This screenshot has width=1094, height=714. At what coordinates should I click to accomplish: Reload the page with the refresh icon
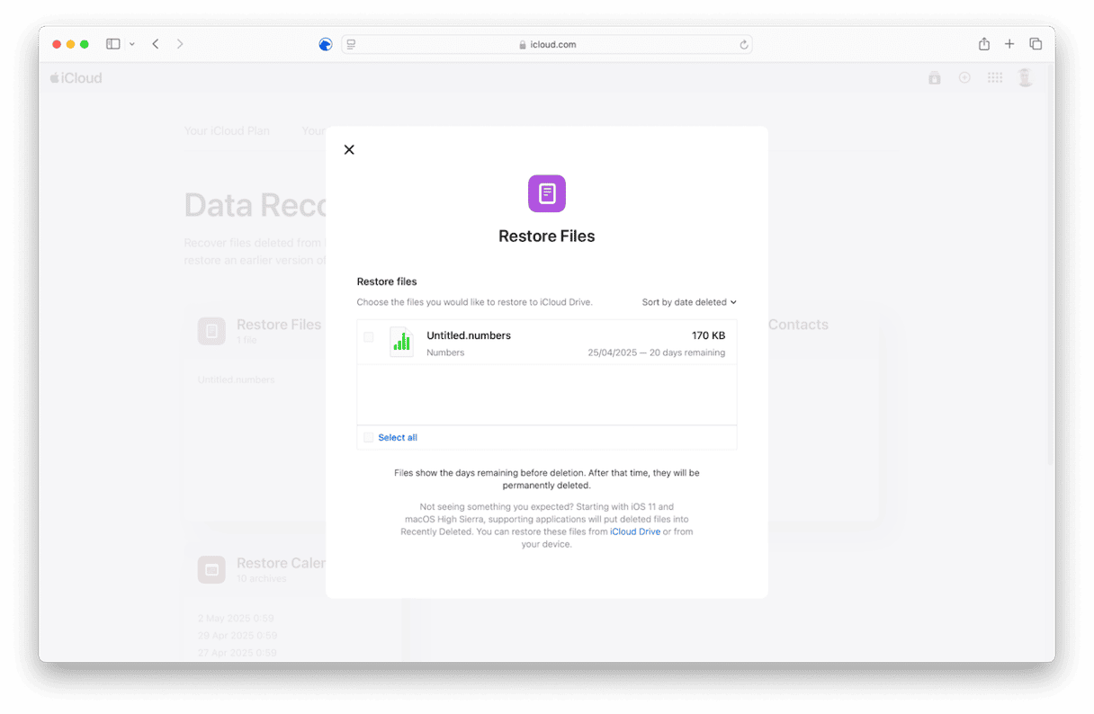(744, 44)
